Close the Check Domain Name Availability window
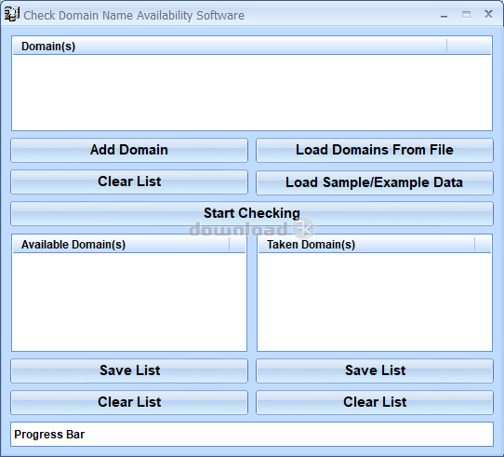The height and width of the screenshot is (457, 504). pyautogui.click(x=488, y=14)
